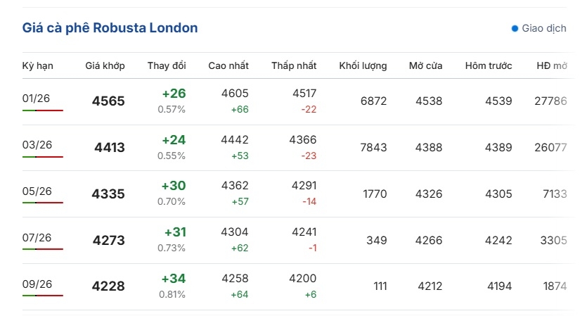Click the blue Giao dịch status dot

pyautogui.click(x=515, y=29)
